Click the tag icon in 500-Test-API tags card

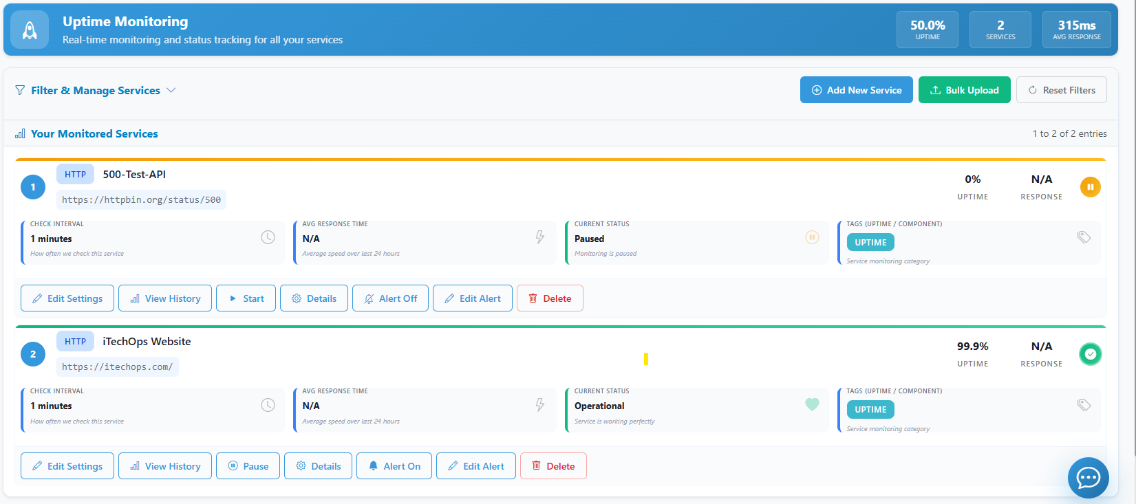click(1084, 237)
